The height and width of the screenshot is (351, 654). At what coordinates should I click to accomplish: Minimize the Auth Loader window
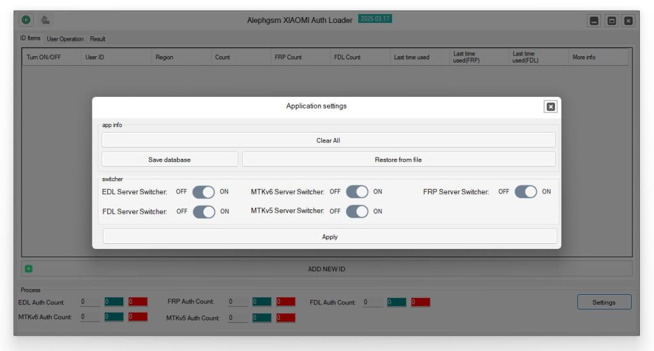pyautogui.click(x=594, y=20)
